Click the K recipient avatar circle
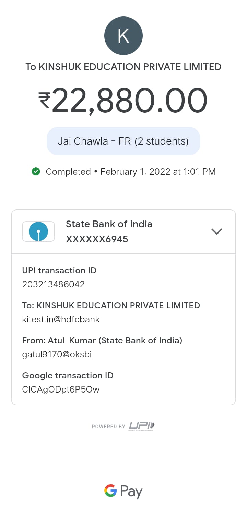The height and width of the screenshot is (511, 247). point(123,36)
